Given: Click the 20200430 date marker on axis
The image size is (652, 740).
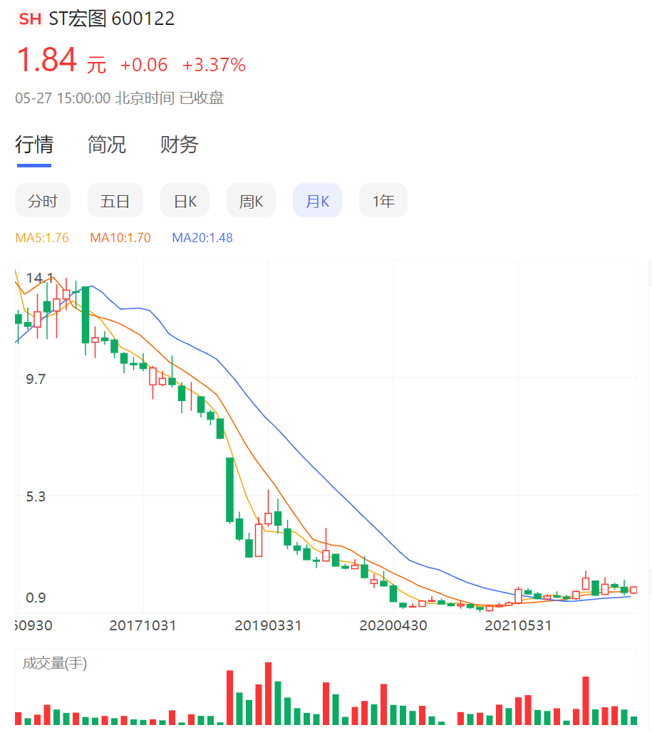Looking at the screenshot, I should coord(393,626).
